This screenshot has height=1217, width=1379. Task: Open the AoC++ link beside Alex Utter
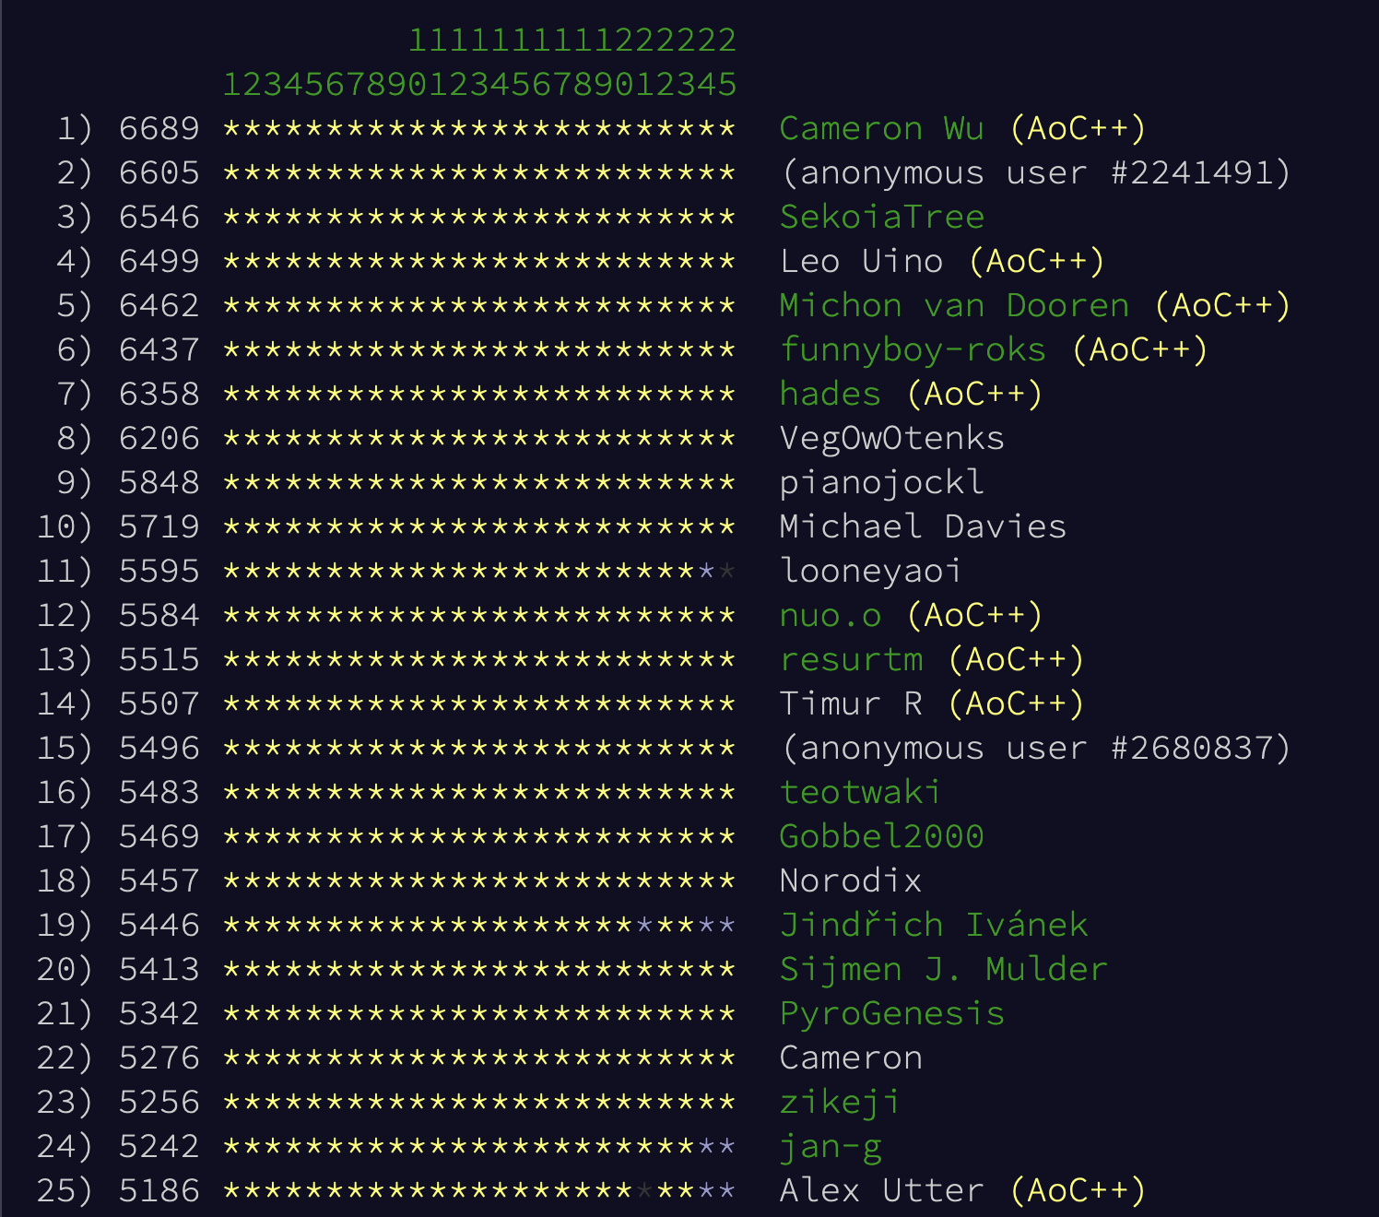1078,1190
